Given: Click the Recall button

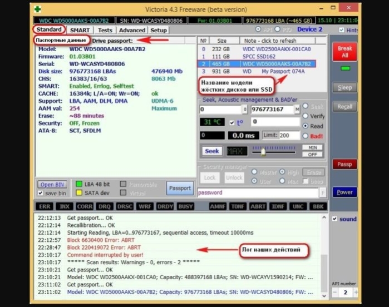Looking at the screenshot, I should click(x=344, y=107).
